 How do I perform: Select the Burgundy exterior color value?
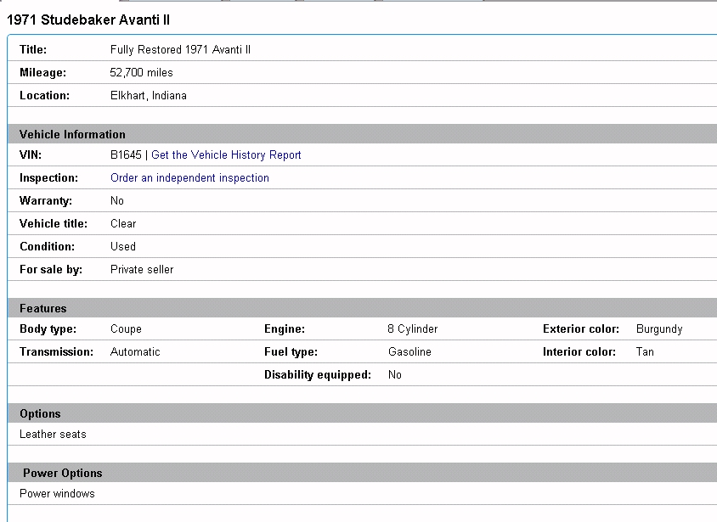coord(658,329)
